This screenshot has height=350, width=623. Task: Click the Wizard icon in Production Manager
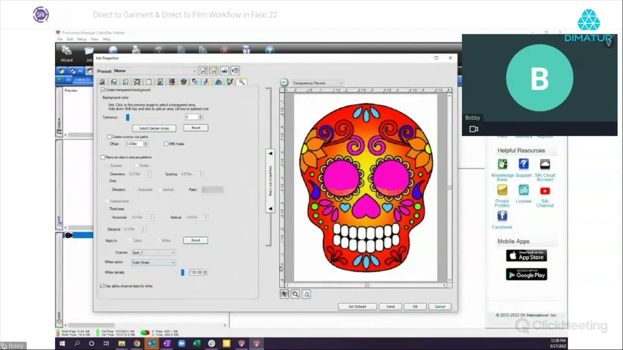pyautogui.click(x=67, y=53)
